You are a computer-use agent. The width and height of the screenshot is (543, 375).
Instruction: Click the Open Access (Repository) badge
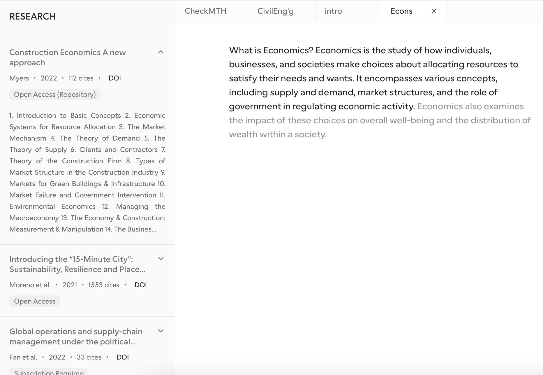coord(55,94)
